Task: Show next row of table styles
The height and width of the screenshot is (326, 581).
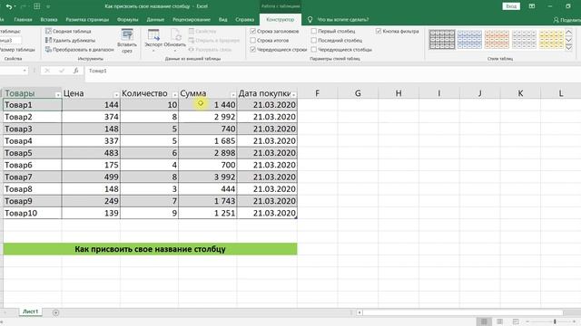Action: (x=569, y=40)
